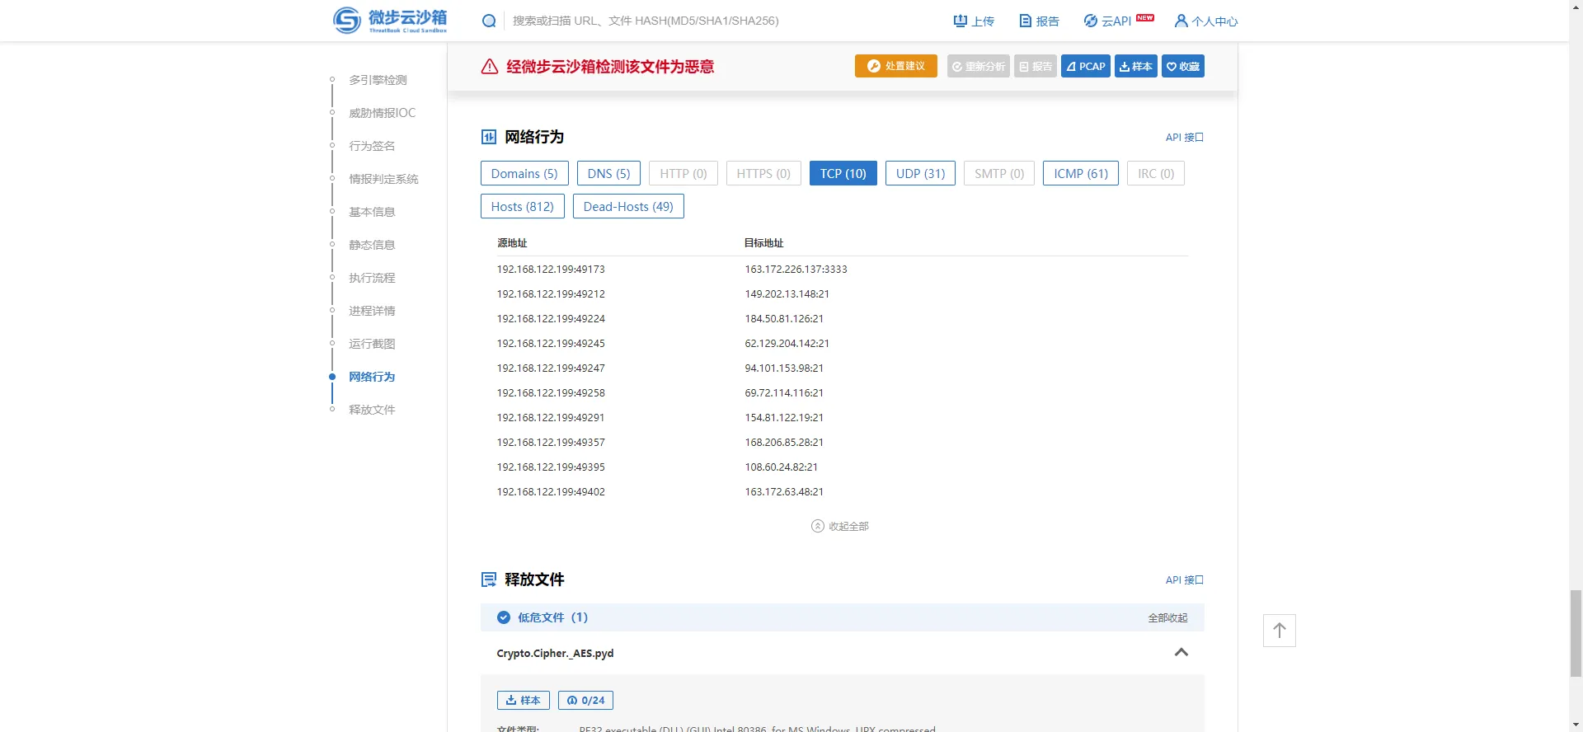Download the dropped file via 样本 button
Screen dimensions: 1583x732
pos(524,700)
